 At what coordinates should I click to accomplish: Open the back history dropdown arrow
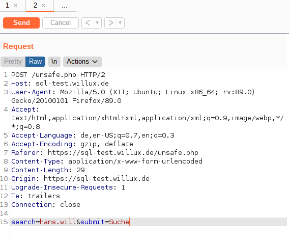coord(97,23)
